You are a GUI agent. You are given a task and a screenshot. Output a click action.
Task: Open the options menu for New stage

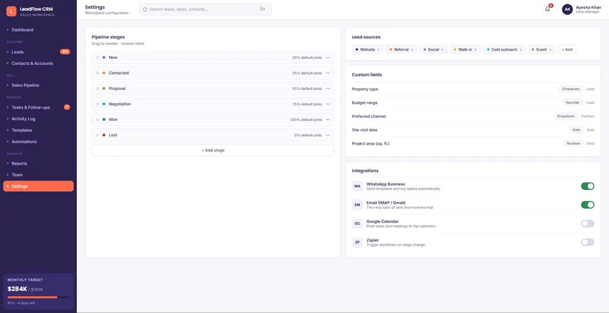pos(328,57)
